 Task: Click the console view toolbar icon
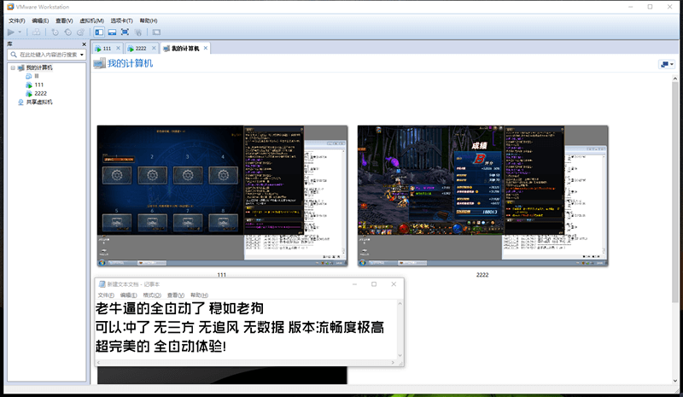point(156,32)
